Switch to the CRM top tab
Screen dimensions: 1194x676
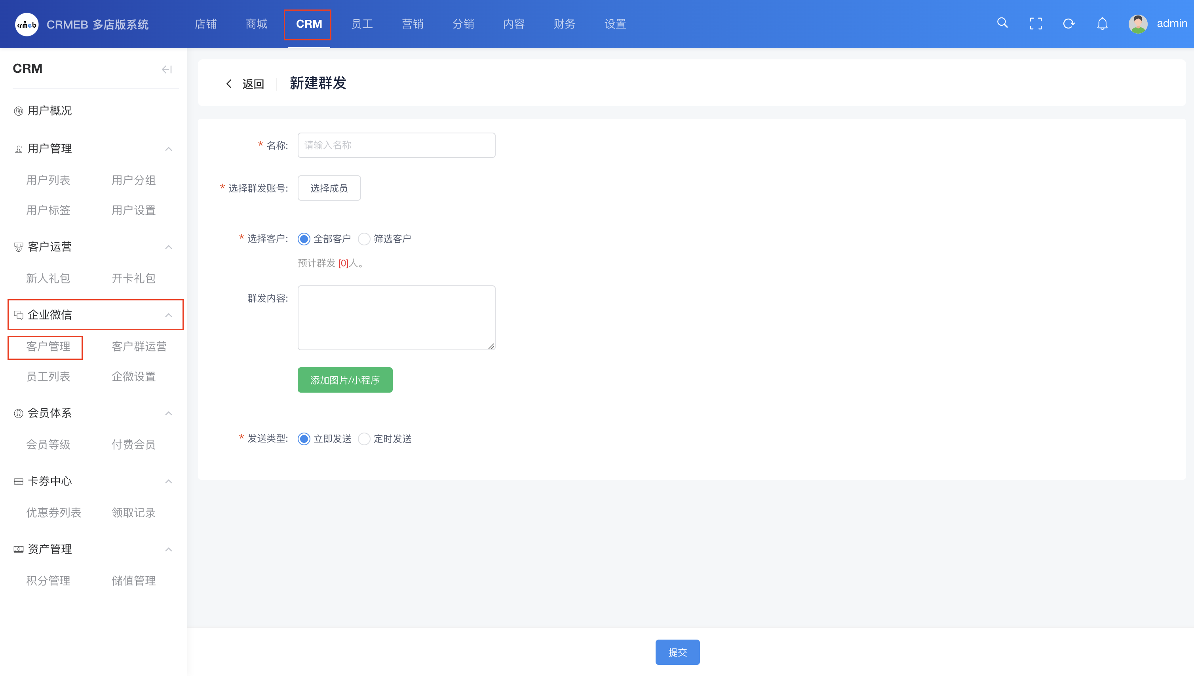click(x=309, y=24)
